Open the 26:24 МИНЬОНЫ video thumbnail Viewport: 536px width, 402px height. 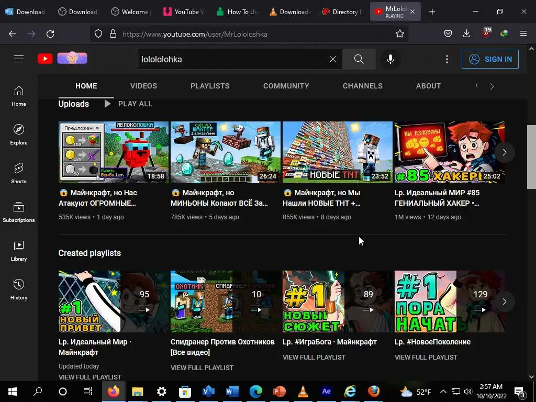click(225, 152)
